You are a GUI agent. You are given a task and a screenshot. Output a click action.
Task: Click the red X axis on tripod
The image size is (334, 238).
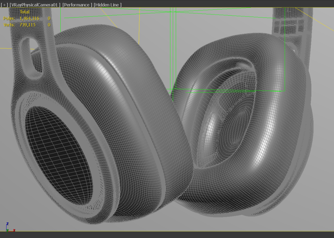[12, 231]
